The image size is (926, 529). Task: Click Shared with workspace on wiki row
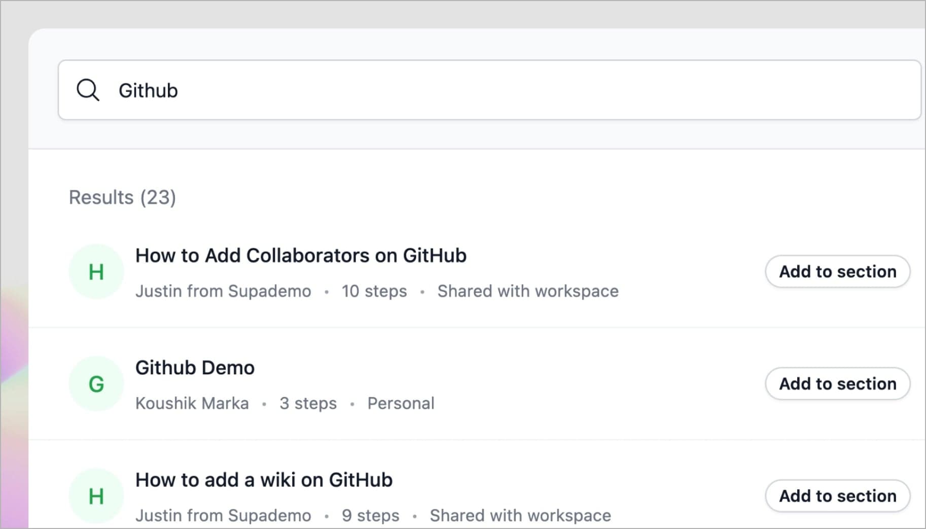coord(520,515)
